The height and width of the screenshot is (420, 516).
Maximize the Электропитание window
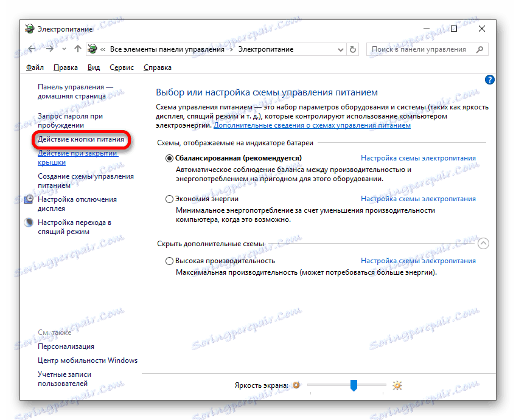tap(454, 29)
